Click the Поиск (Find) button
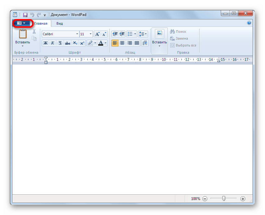 (178, 32)
